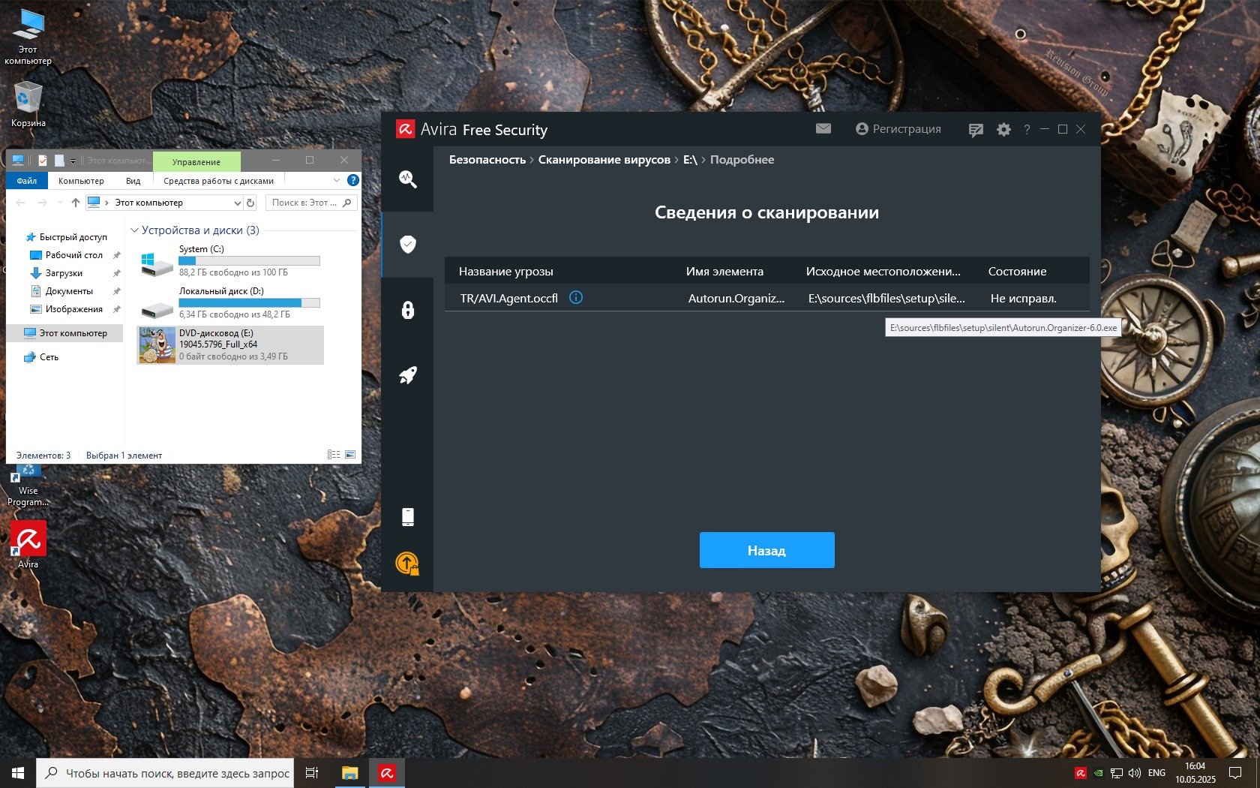Click the mobile device icon in sidebar
The height and width of the screenshot is (788, 1260).
click(x=407, y=516)
